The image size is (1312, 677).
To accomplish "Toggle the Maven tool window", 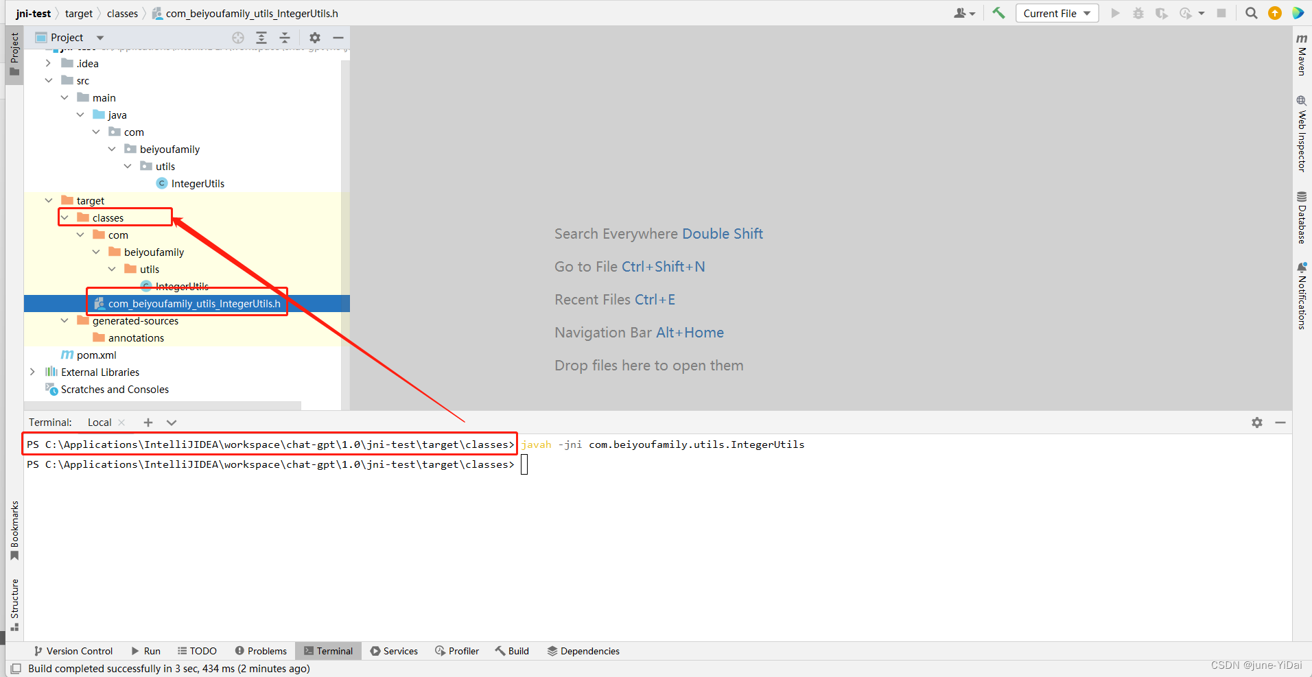I will (1302, 54).
